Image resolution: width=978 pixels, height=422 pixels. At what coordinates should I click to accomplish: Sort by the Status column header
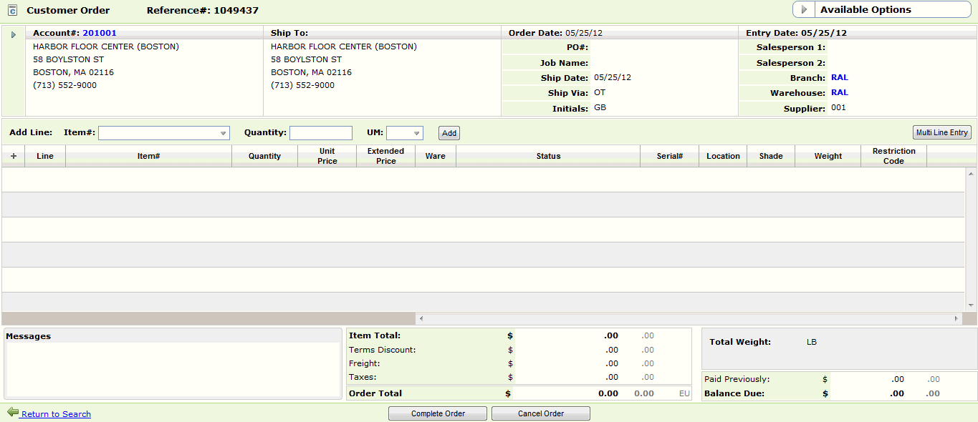coord(548,156)
